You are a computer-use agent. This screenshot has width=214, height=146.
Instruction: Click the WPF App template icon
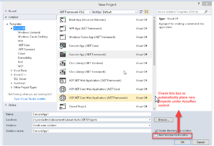pos(63,28)
